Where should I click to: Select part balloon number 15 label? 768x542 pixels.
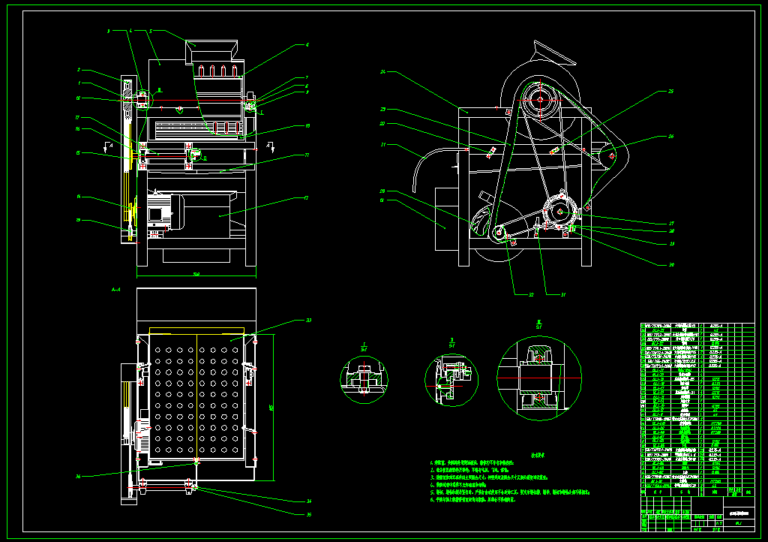tap(78, 153)
